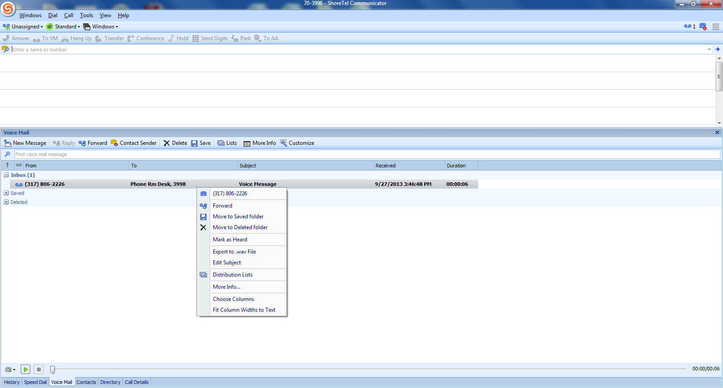Screen dimensions: 723x388
Task: Switch to the History tab
Action: pos(12,382)
